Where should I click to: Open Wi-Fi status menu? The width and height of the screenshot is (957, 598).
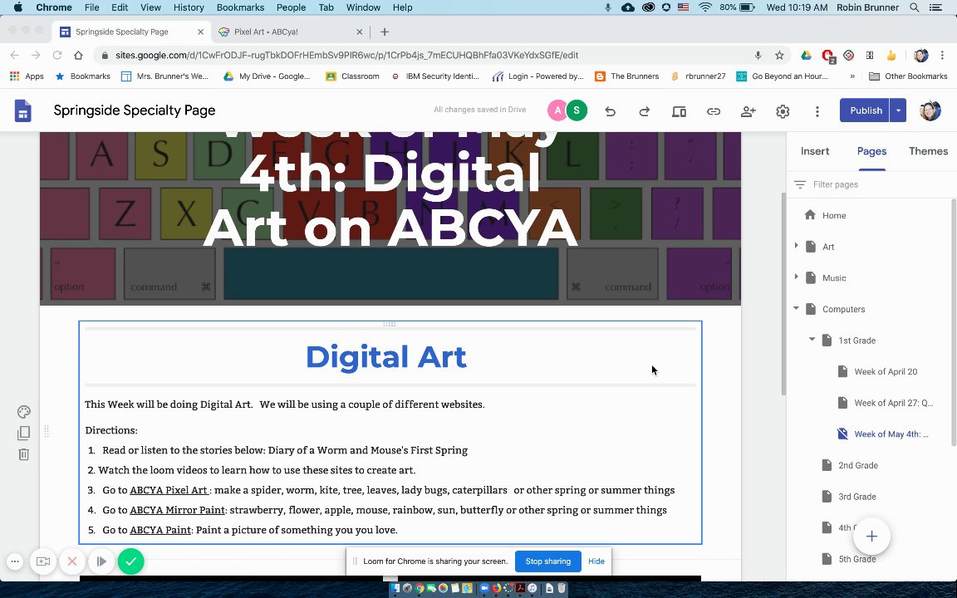(705, 7)
